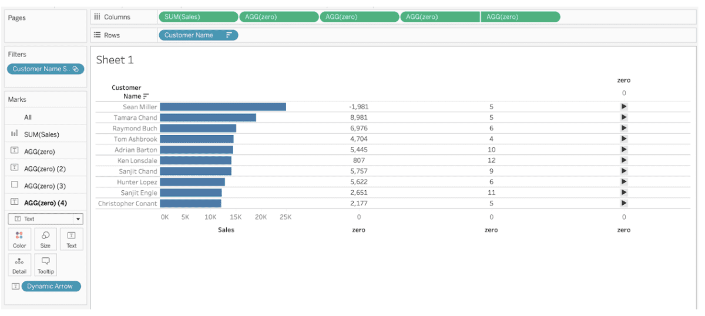Click the Detail button in Marks card

[19, 265]
